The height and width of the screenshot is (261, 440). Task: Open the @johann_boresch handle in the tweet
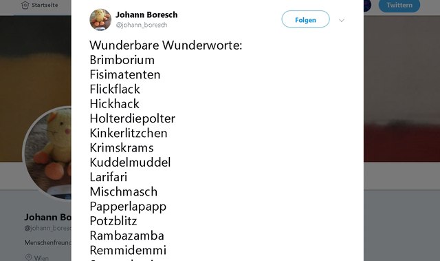point(142,25)
